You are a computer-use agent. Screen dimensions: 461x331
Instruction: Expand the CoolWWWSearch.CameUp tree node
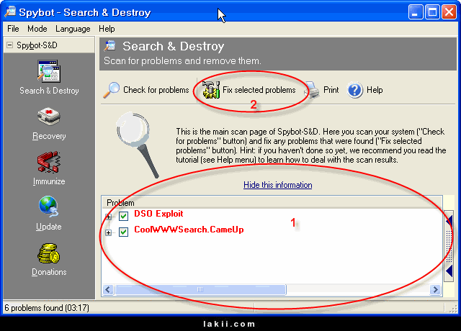tap(109, 232)
